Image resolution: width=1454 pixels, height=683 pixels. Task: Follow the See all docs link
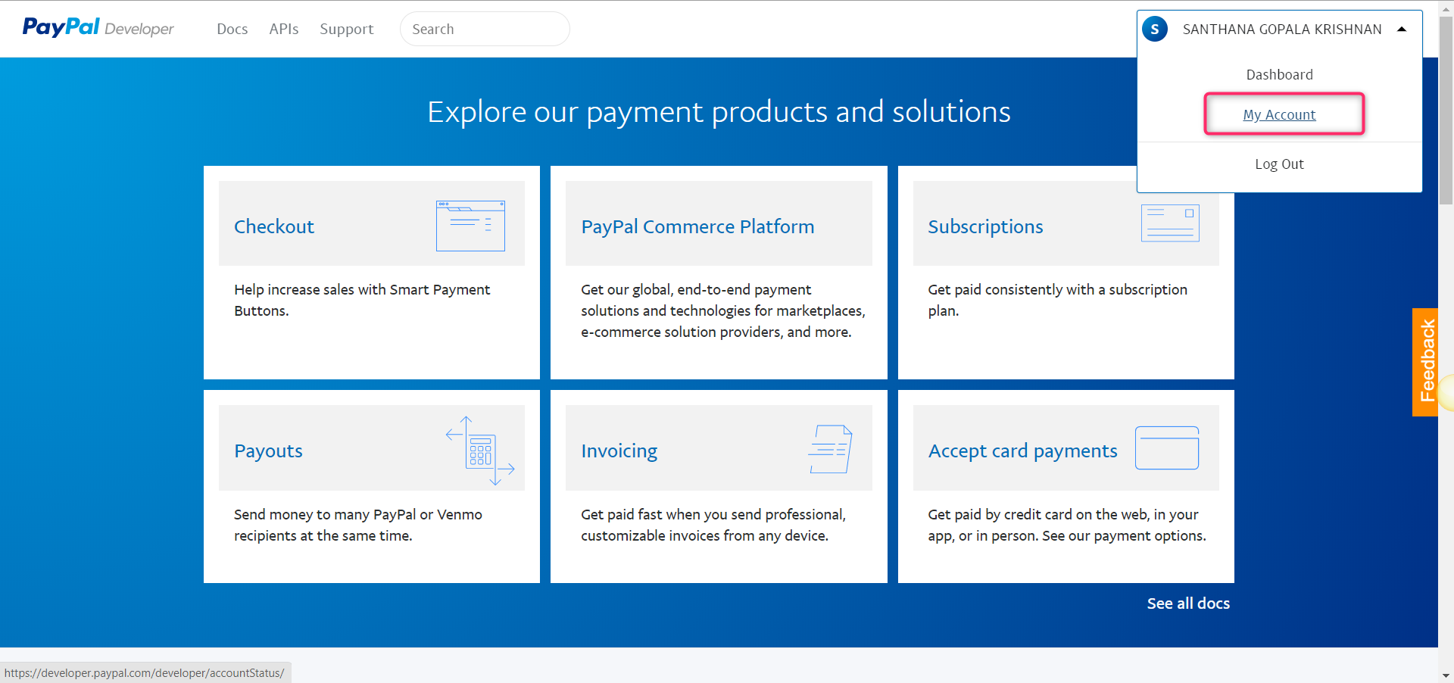[1188, 603]
